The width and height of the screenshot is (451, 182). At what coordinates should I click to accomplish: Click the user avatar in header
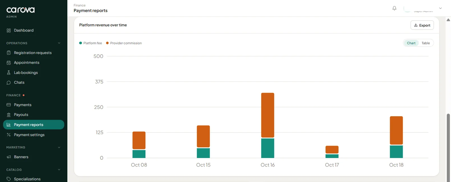click(x=407, y=8)
